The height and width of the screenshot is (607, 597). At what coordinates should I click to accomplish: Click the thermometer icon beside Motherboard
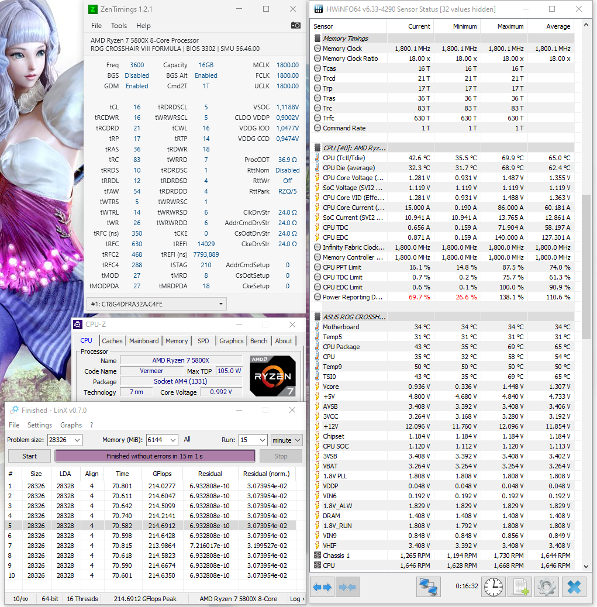tap(318, 327)
